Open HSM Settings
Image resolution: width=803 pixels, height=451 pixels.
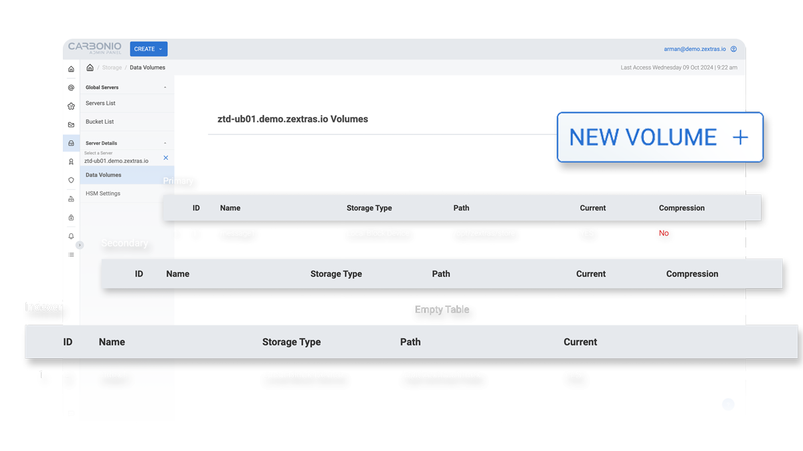[127, 194]
